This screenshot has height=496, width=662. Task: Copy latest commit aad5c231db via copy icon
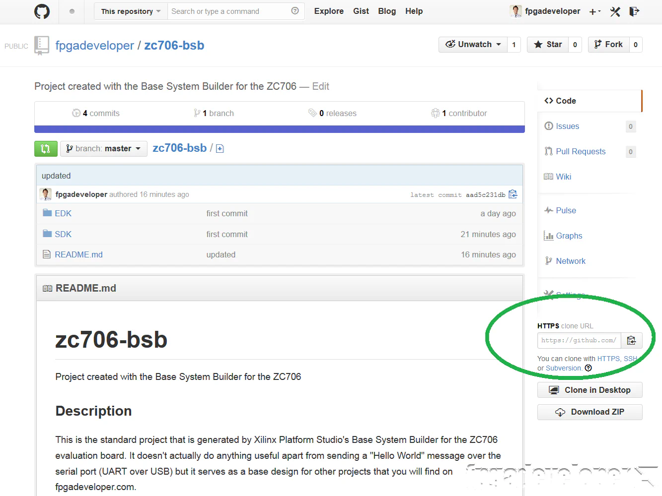click(x=513, y=194)
